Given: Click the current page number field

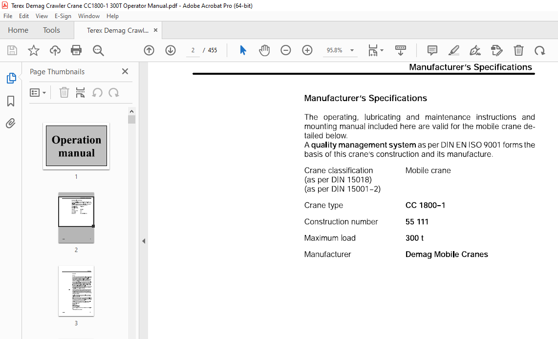Looking at the screenshot, I should tap(193, 50).
